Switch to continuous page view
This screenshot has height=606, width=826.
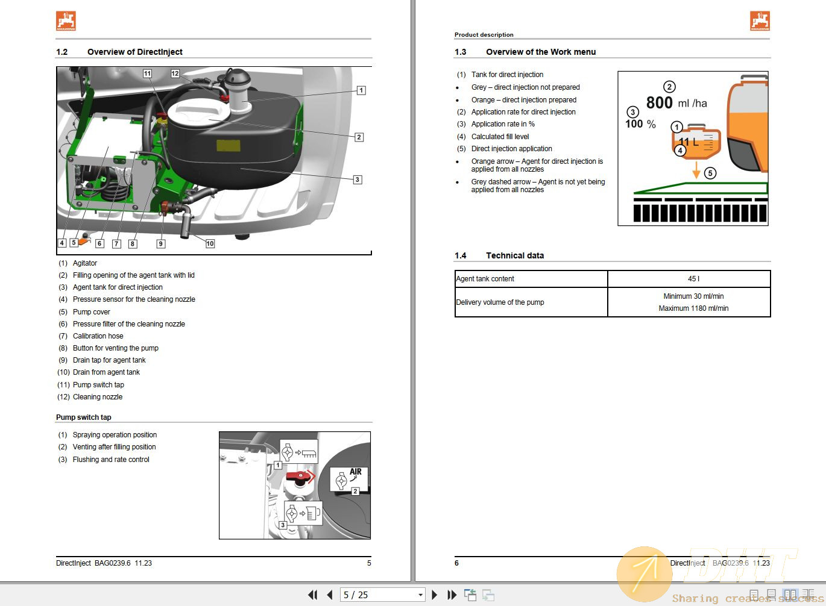tap(772, 595)
